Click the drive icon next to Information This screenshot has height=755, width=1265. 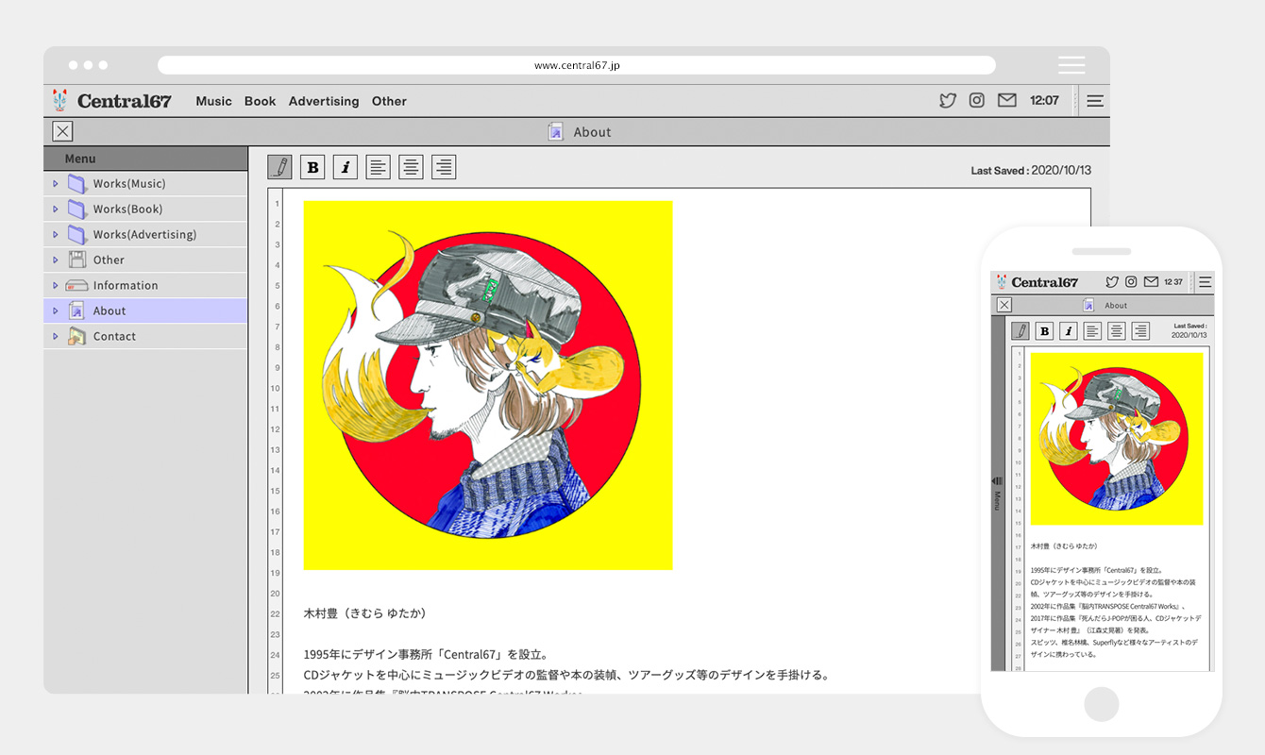coord(76,285)
